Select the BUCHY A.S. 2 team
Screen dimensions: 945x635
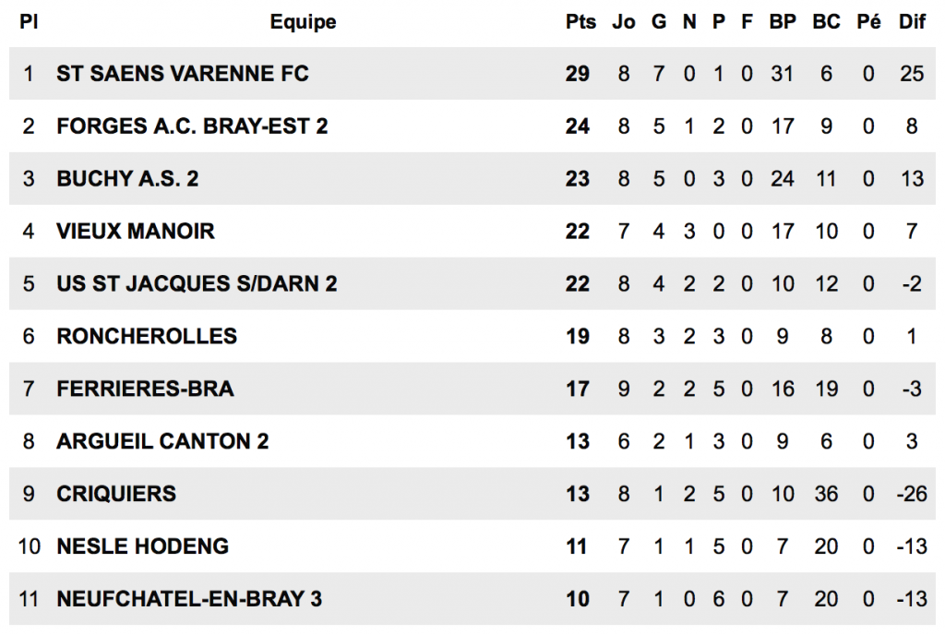127,179
